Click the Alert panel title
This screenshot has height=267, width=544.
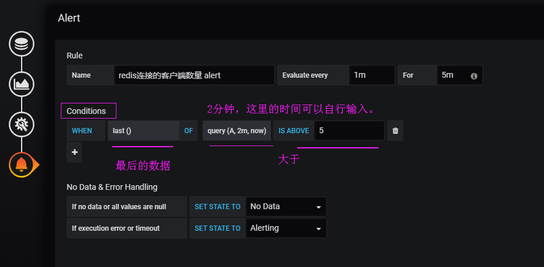[69, 18]
